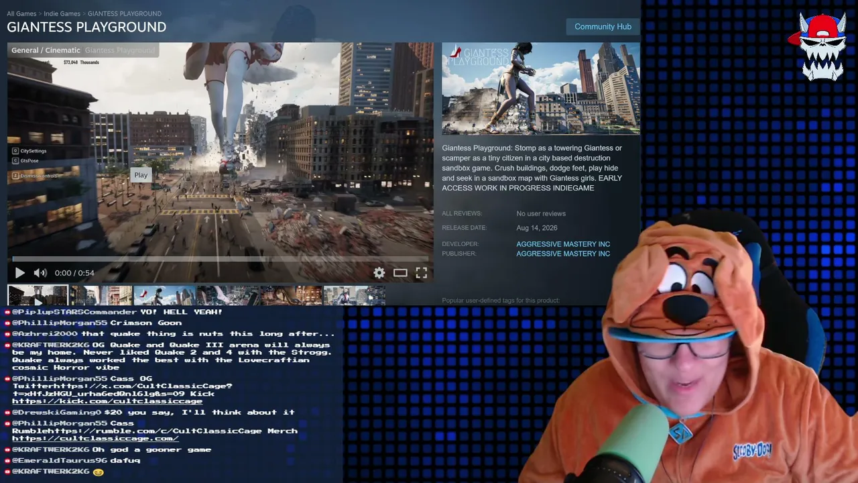
Task: Click the 'Oh god a gooner game' chat message
Action: [x=151, y=450]
